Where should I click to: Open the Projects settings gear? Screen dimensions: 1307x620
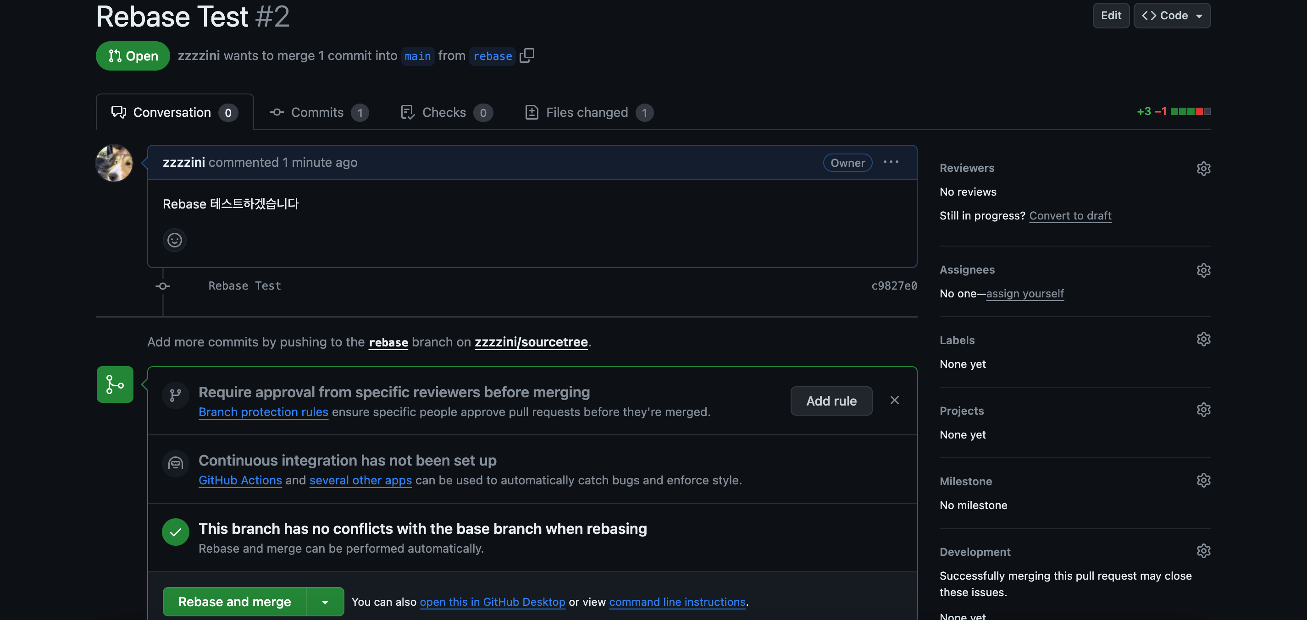click(1203, 410)
